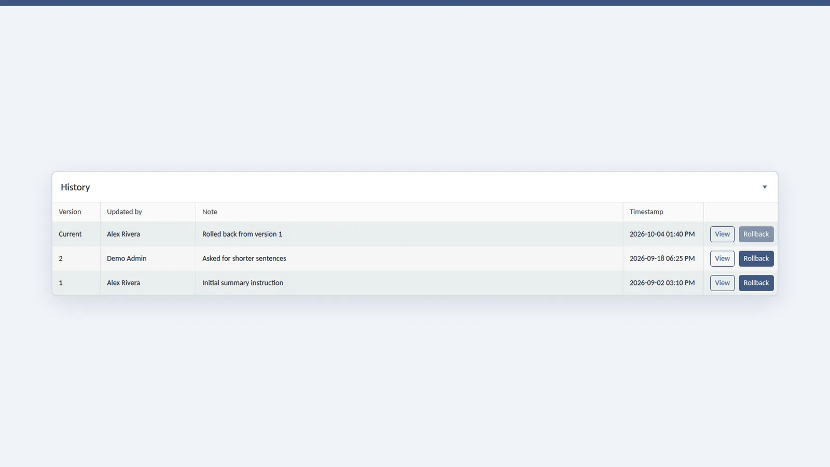Screen dimensions: 830x467
Task: Select the "Initial summary instruction" note
Action: click(243, 283)
